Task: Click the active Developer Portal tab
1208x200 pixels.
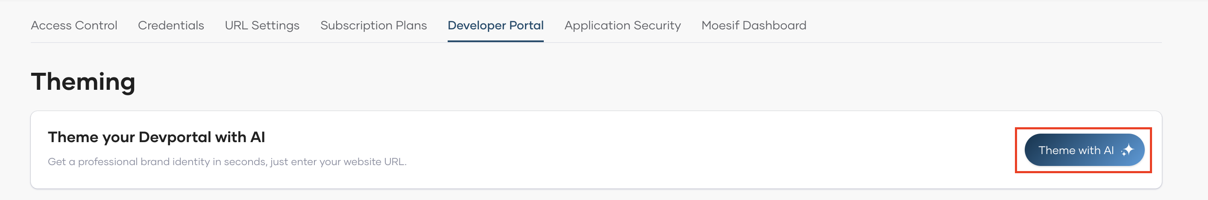Action: (495, 25)
